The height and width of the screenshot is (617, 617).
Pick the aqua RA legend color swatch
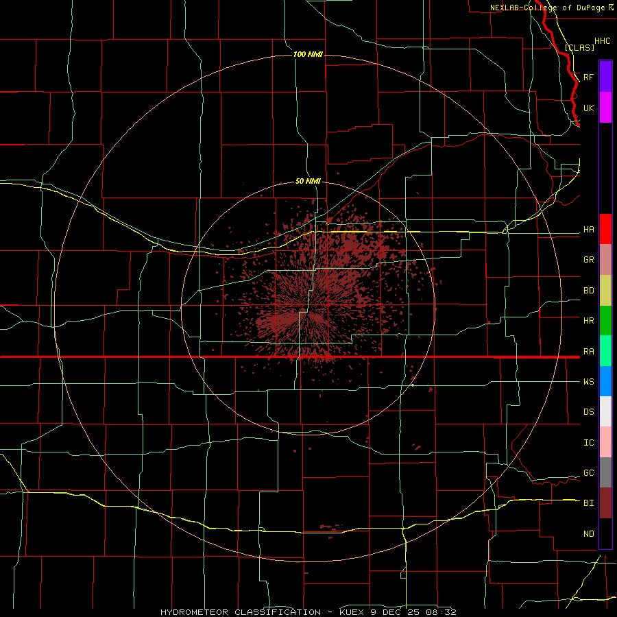pos(605,351)
